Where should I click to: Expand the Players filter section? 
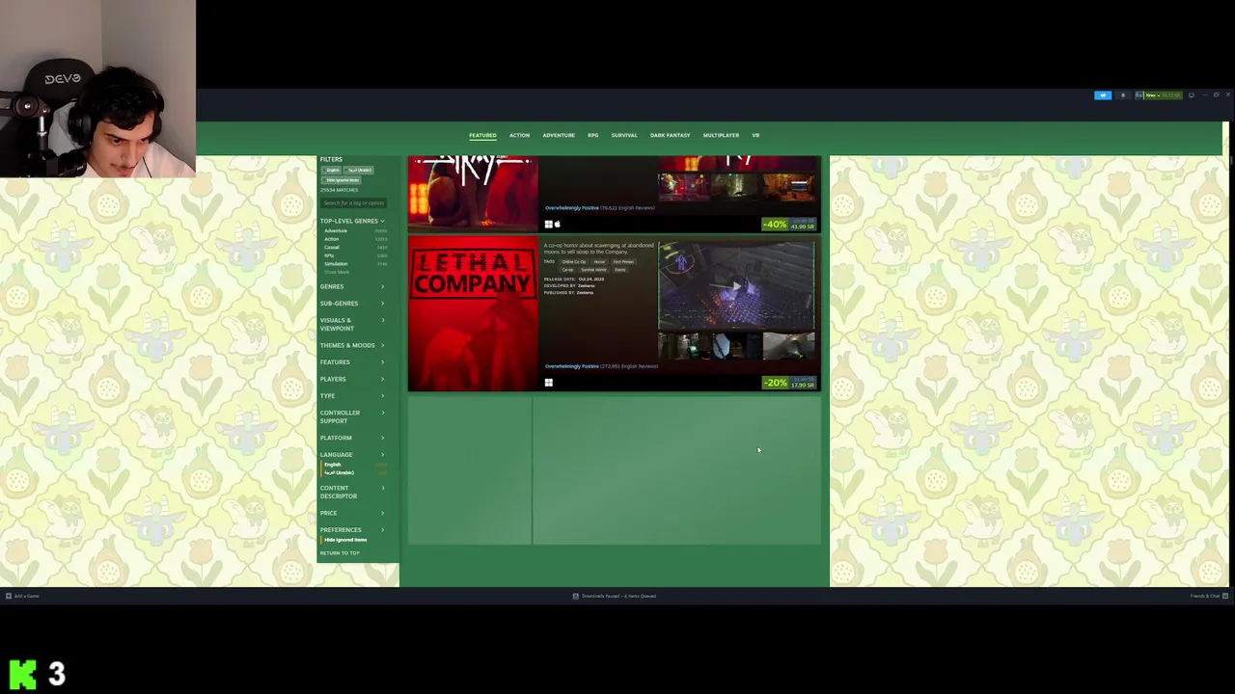coord(352,379)
